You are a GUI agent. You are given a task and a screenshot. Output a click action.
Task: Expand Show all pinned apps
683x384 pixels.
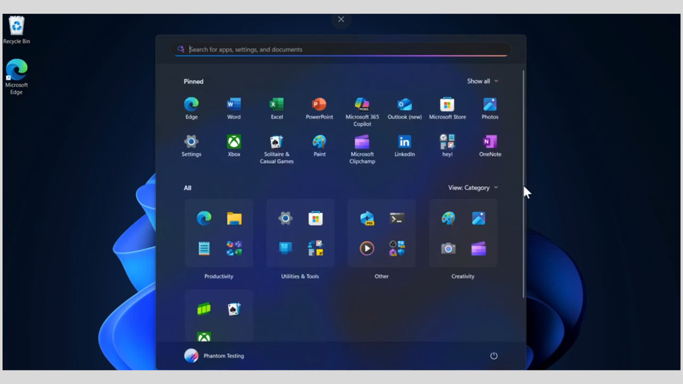[482, 81]
